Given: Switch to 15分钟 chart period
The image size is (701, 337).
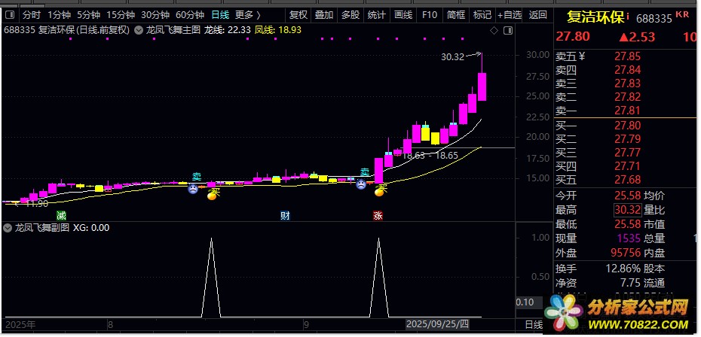Looking at the screenshot, I should [121, 15].
